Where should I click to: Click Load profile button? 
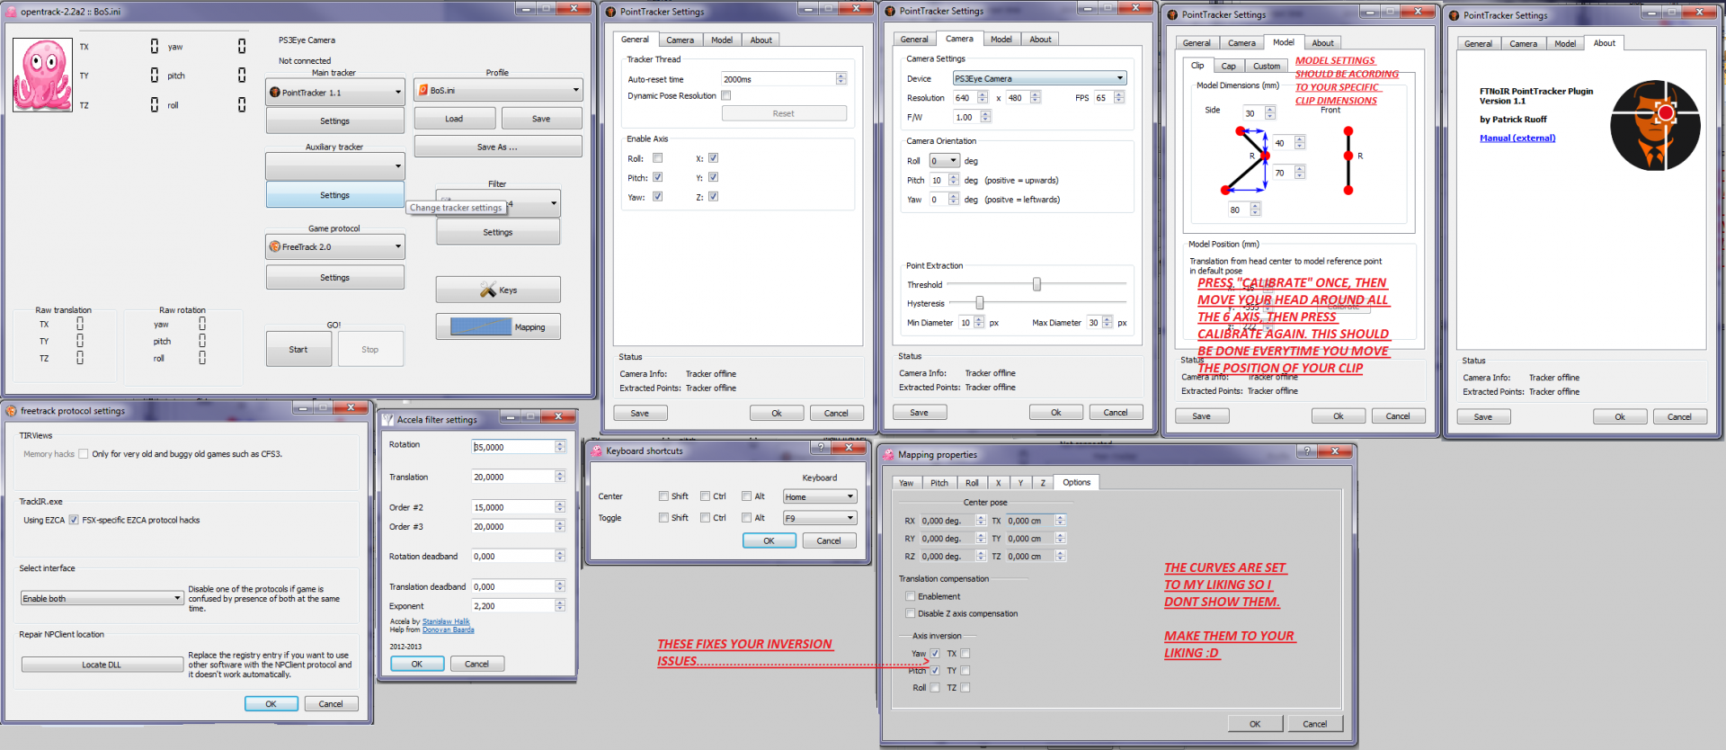[454, 118]
